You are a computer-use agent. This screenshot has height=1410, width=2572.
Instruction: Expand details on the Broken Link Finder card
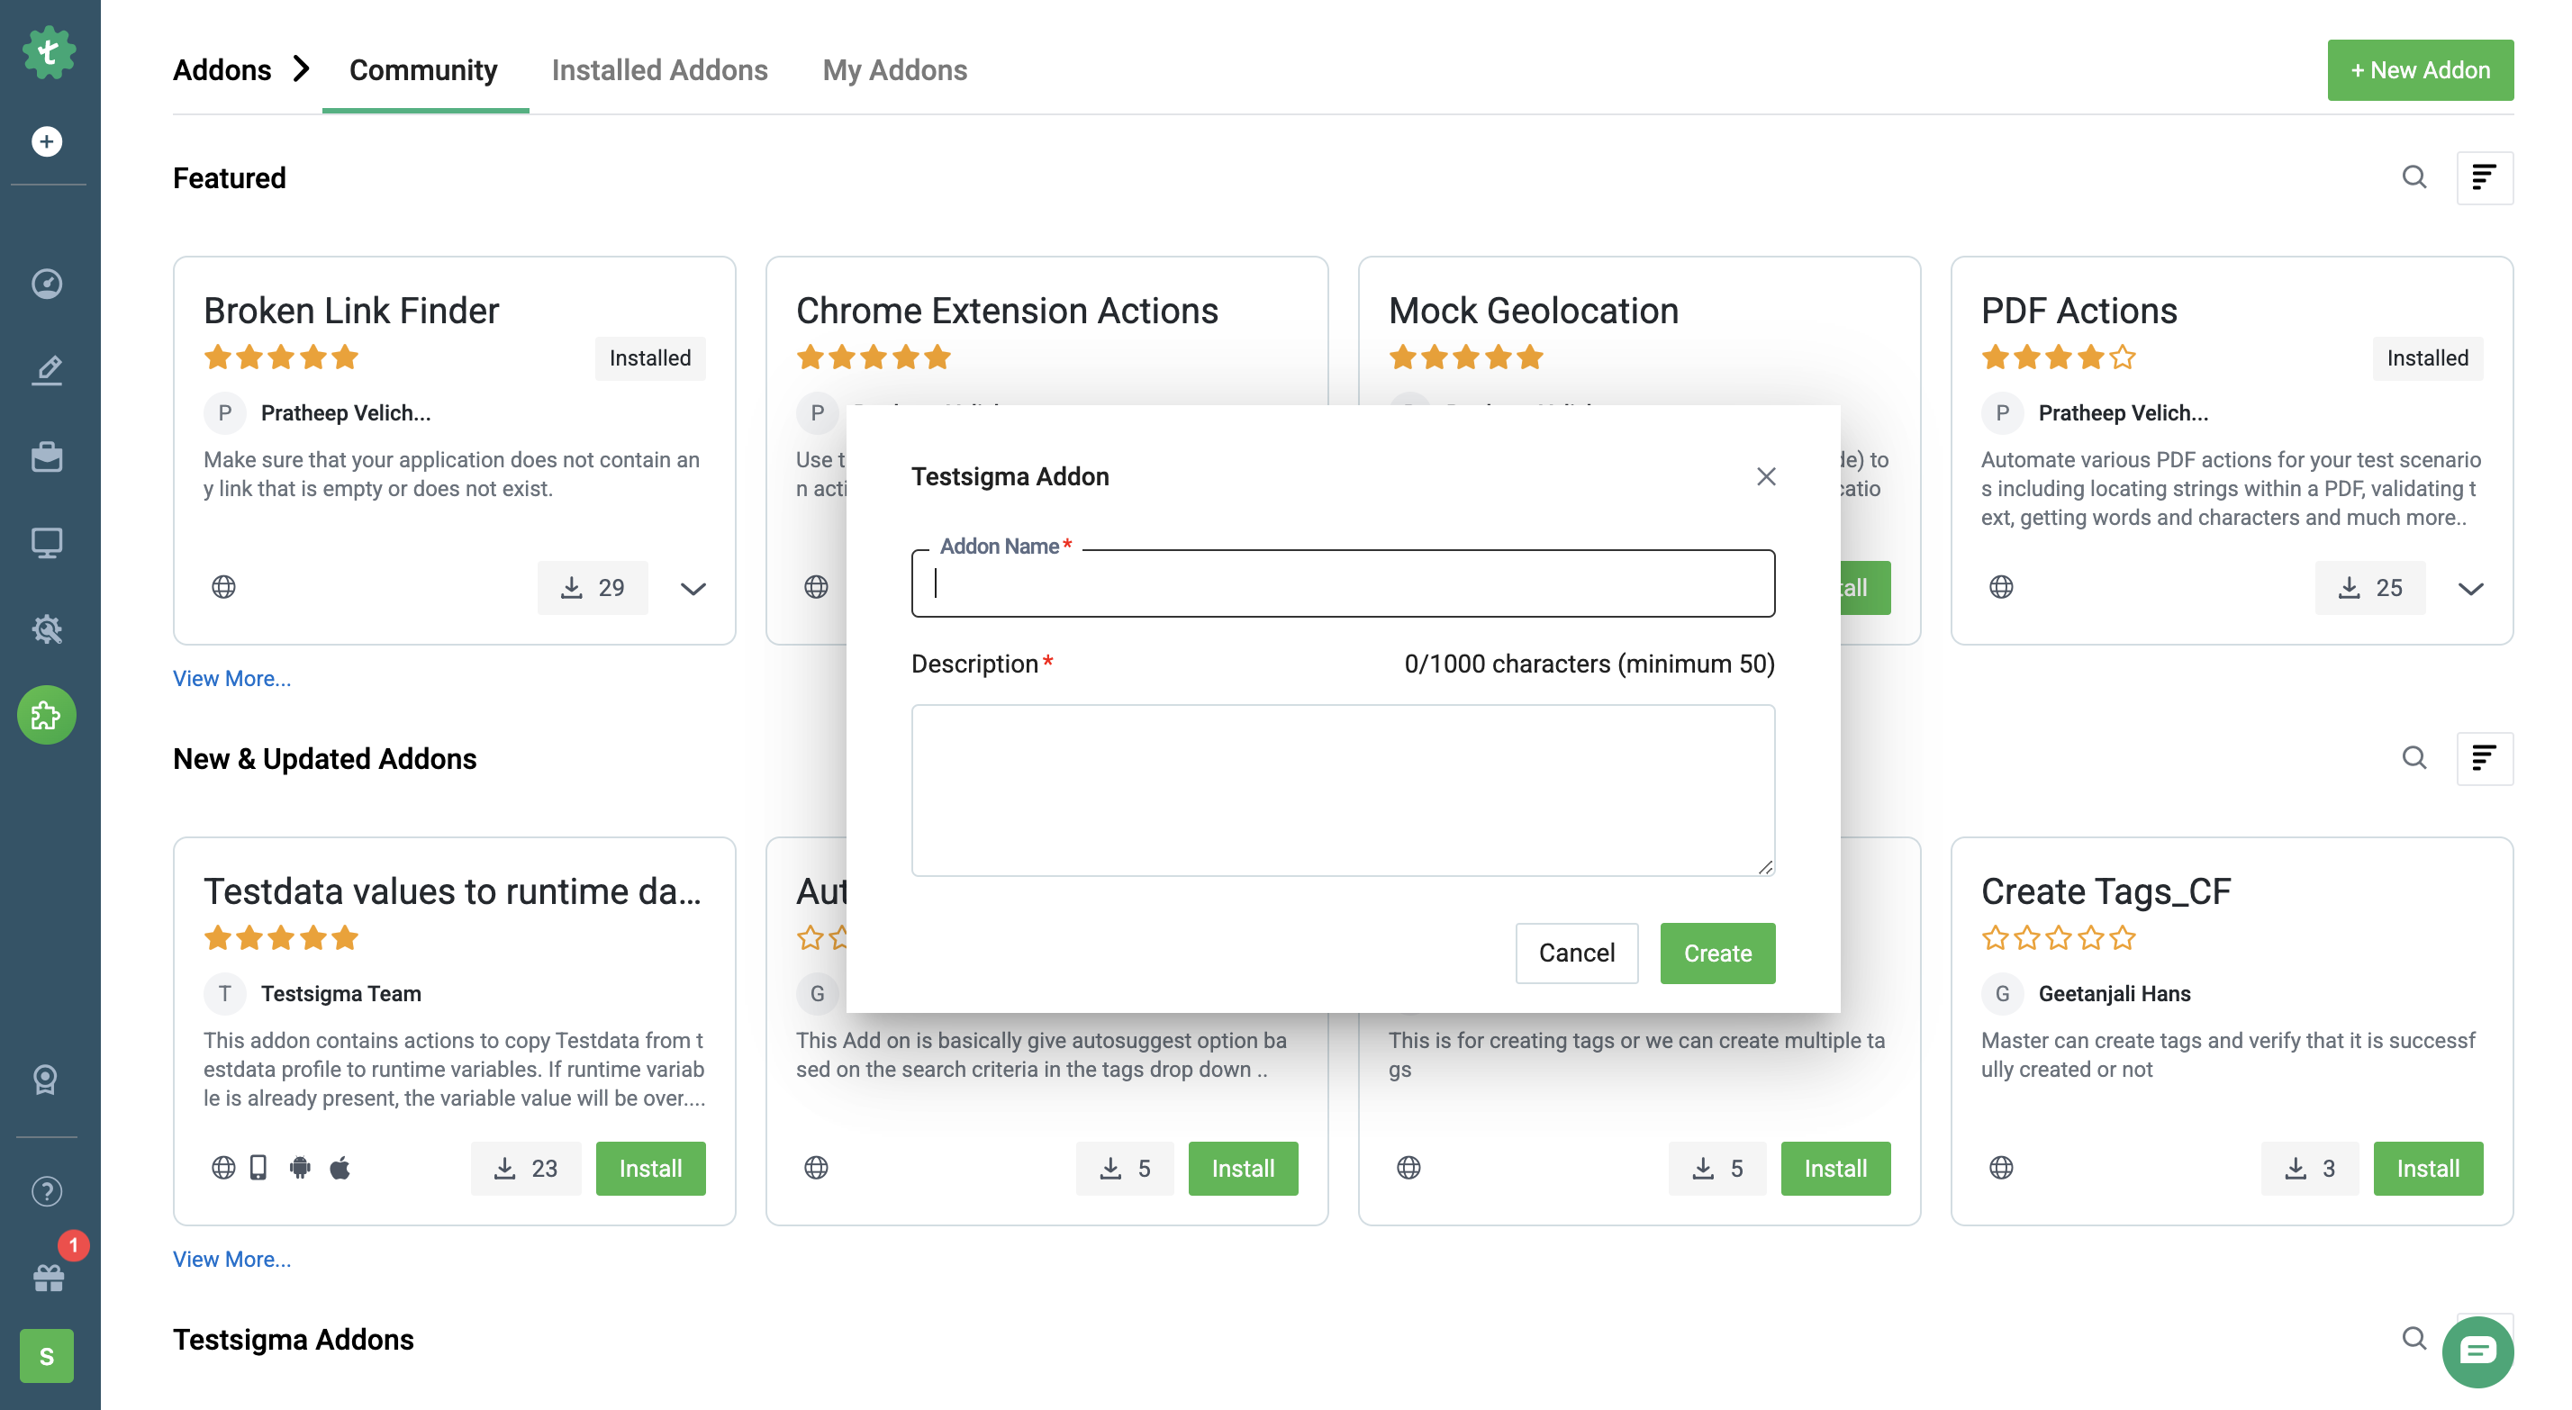[692, 588]
